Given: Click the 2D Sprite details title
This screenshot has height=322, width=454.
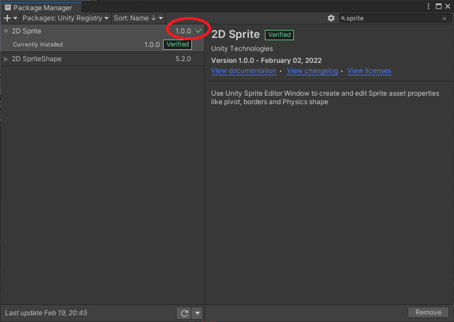Looking at the screenshot, I should pos(235,35).
